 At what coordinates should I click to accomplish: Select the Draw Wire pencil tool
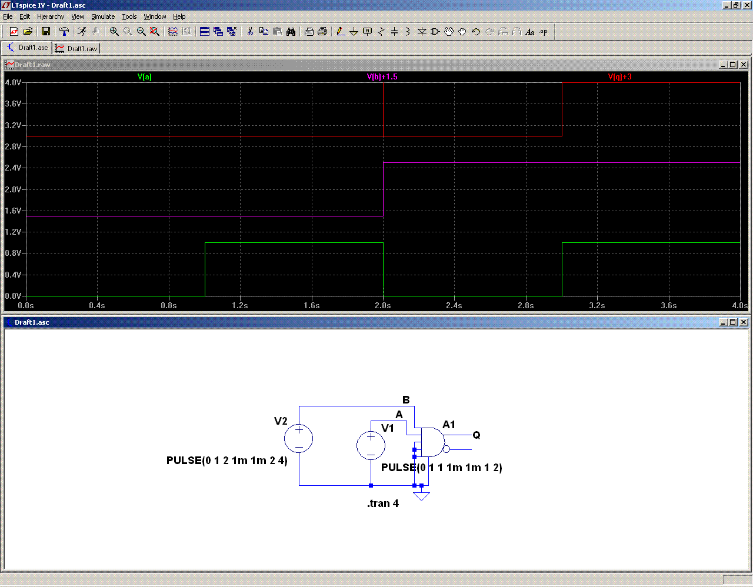(x=341, y=32)
